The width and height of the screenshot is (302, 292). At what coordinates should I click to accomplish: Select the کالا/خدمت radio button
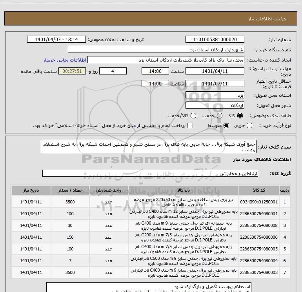193,116
